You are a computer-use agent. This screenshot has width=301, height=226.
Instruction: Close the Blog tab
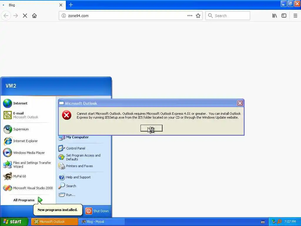(61, 5)
